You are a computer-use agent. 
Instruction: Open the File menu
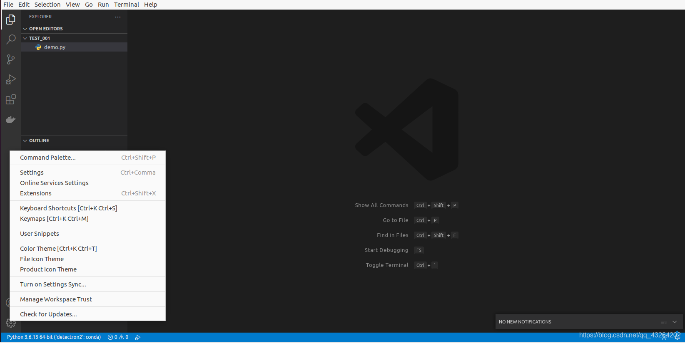point(8,5)
